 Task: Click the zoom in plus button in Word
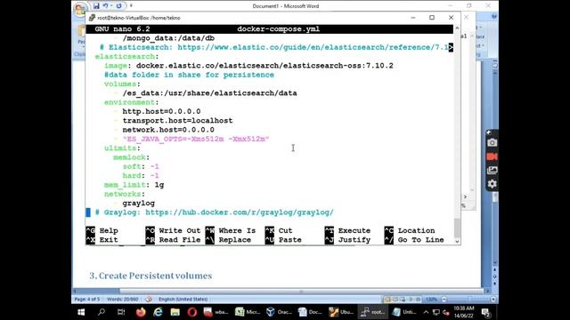point(493,300)
